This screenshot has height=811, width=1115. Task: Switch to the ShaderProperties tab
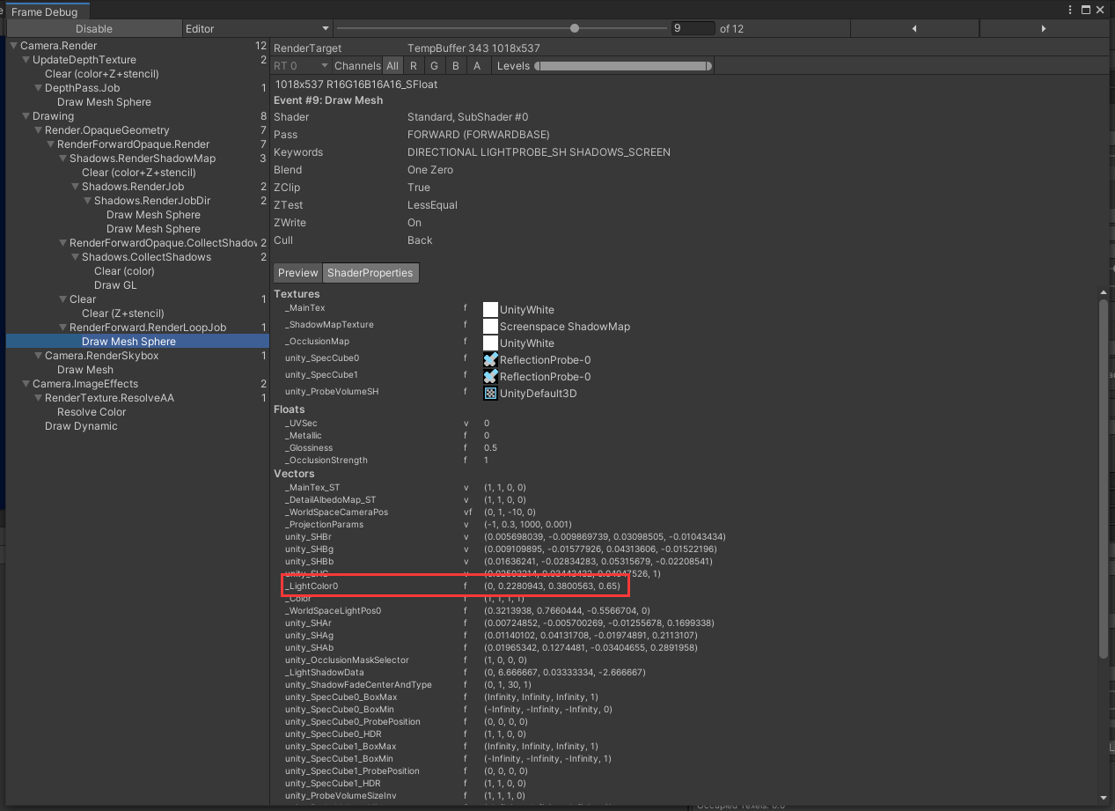(x=370, y=273)
